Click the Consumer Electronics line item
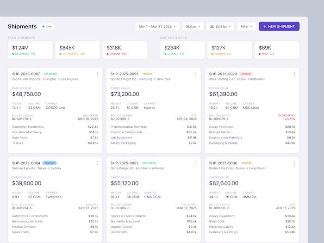The image size is (324, 243). coord(55,127)
